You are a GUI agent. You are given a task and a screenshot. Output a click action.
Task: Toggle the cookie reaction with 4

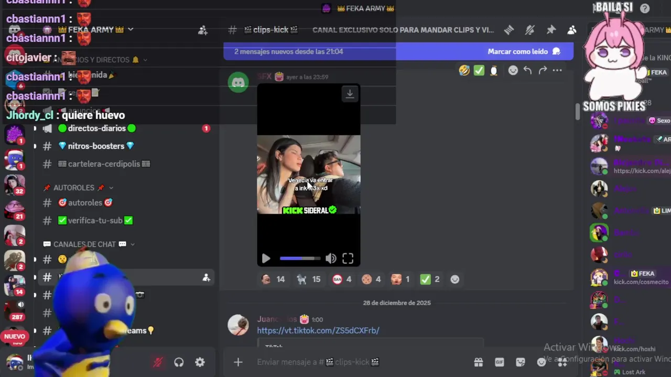point(371,280)
